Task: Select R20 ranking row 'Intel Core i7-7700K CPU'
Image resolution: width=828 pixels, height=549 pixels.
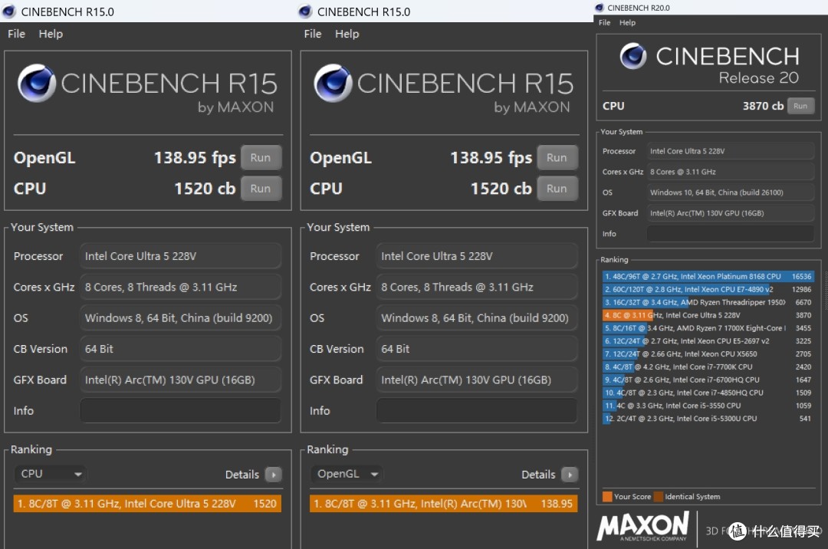Action: pos(708,367)
